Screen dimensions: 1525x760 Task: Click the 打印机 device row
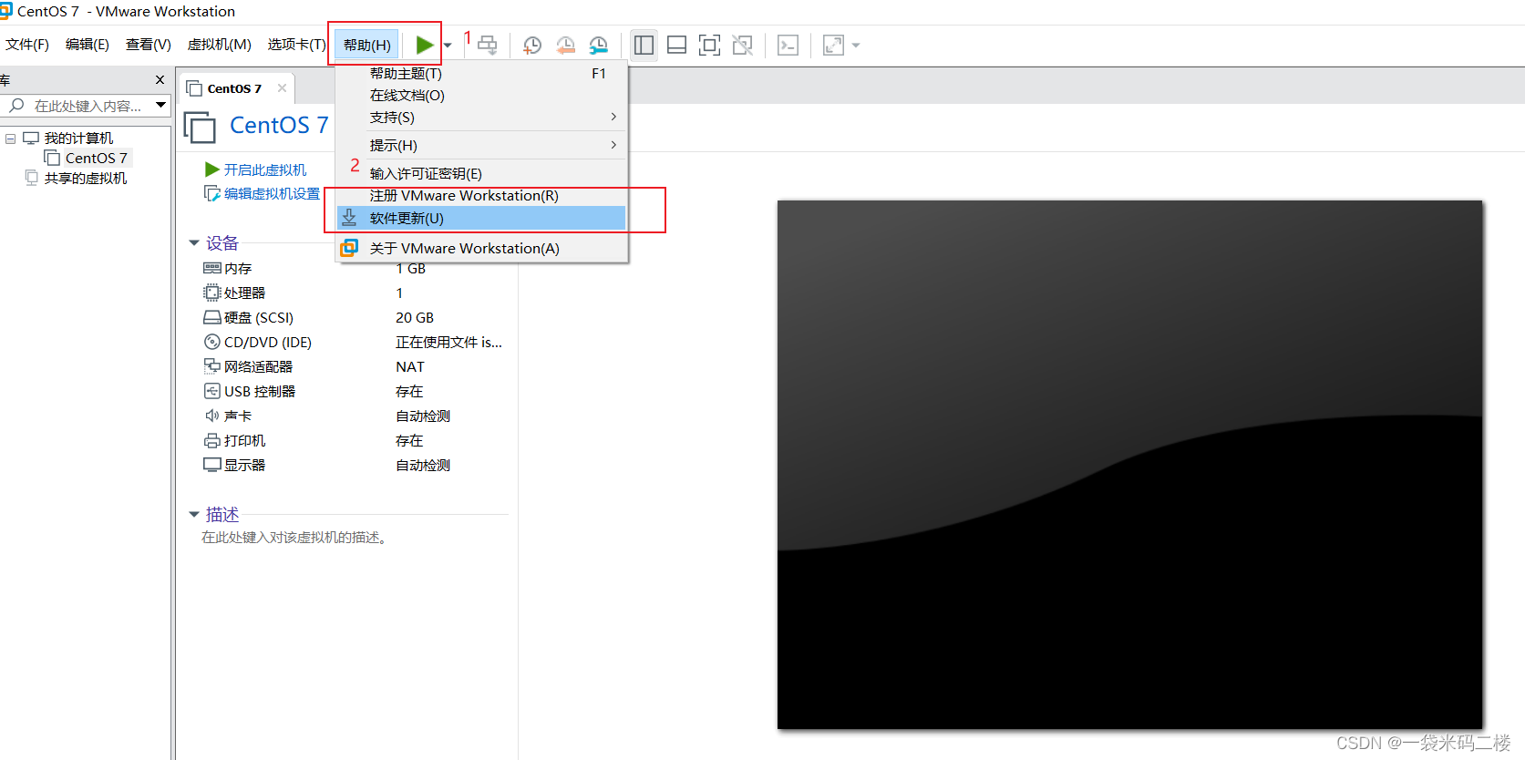click(x=354, y=441)
